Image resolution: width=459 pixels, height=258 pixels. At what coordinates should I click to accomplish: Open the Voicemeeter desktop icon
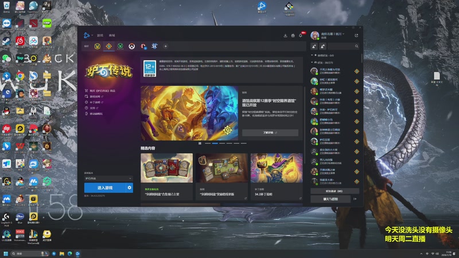[20, 235]
